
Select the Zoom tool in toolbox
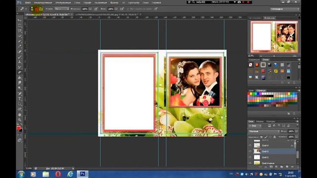click(20, 120)
